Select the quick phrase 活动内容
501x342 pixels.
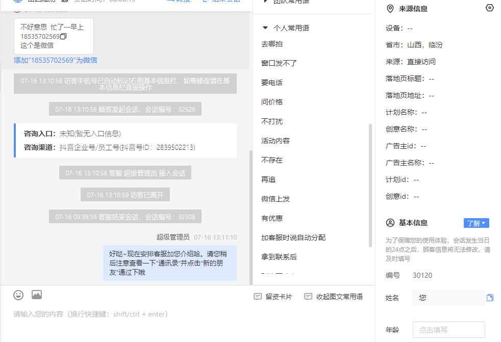coord(275,141)
